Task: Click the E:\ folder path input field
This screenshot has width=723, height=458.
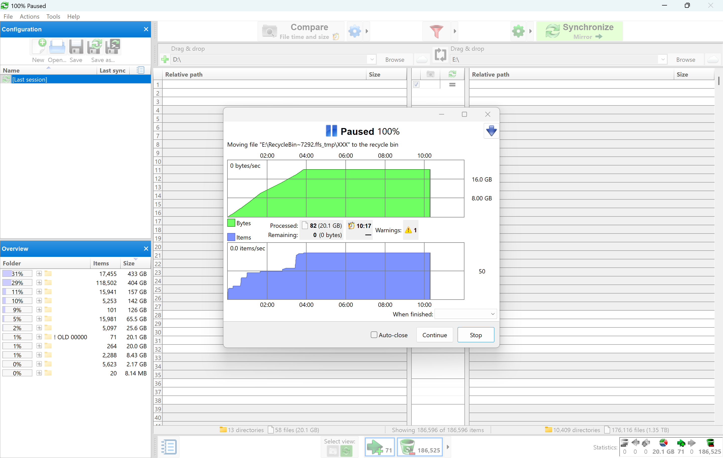Action: (555, 60)
